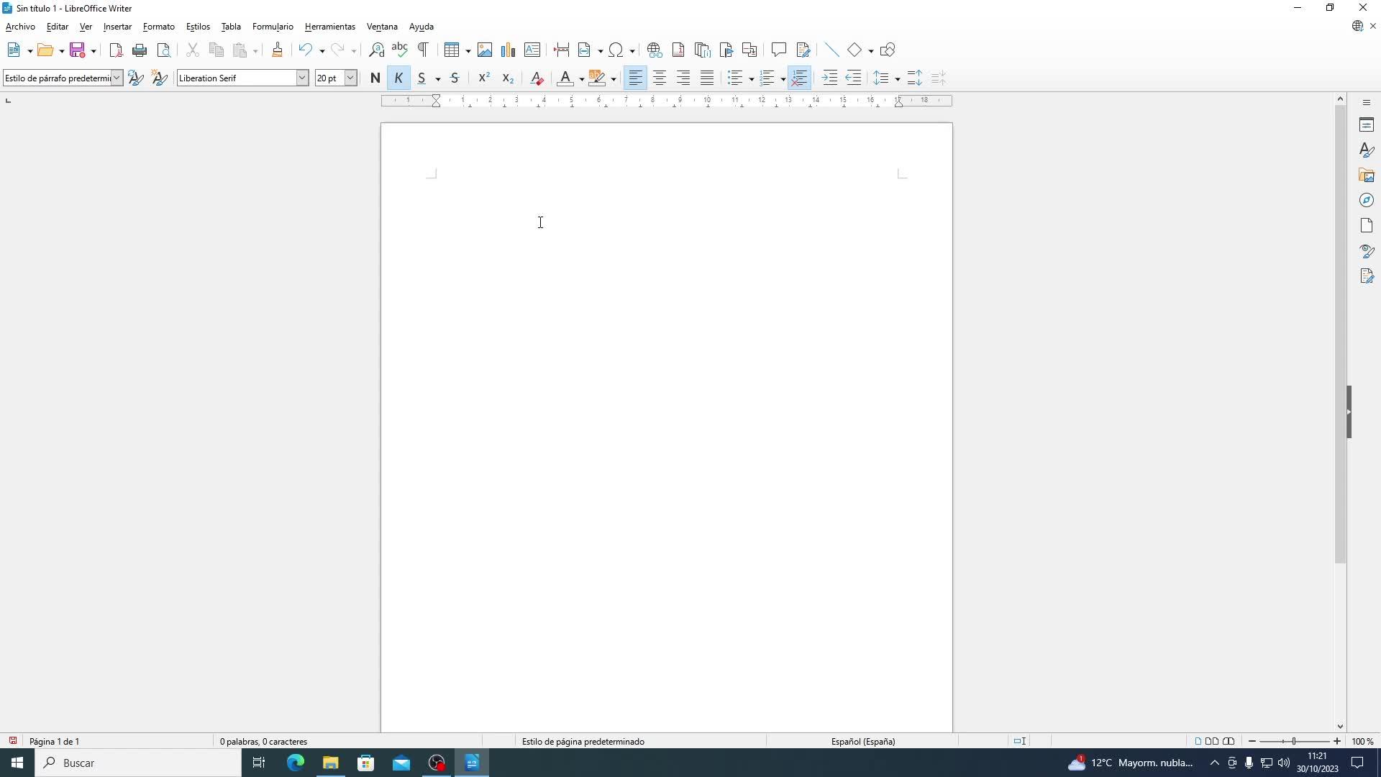Click the word count in the status bar
The width and height of the screenshot is (1381, 777).
coord(263,741)
